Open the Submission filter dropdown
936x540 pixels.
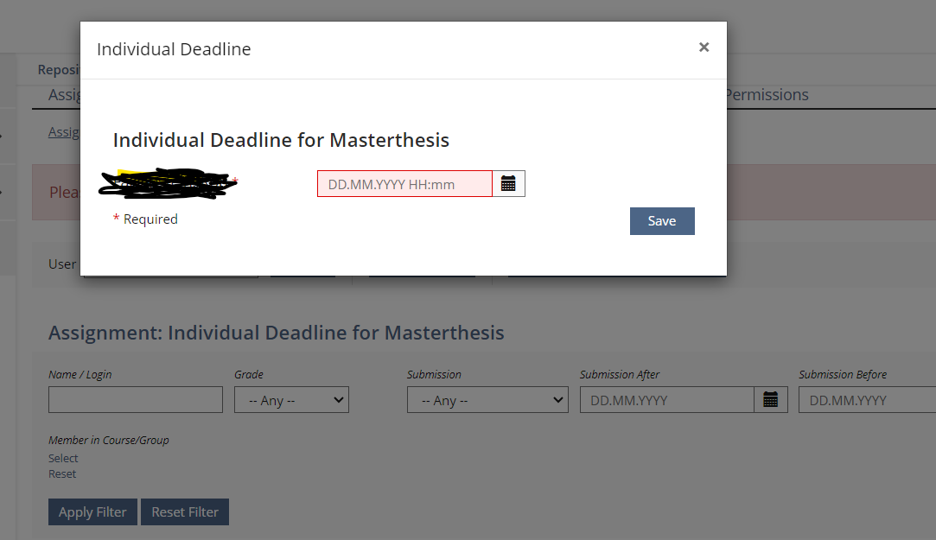coord(487,400)
